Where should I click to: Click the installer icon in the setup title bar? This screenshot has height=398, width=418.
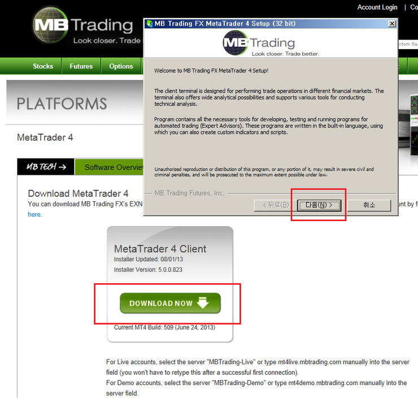coord(150,24)
